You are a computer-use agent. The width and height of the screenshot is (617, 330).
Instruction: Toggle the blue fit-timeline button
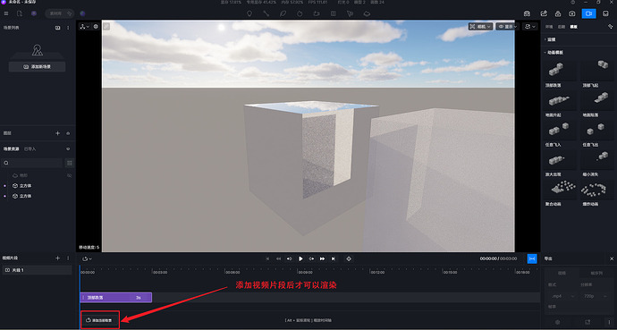(532, 258)
